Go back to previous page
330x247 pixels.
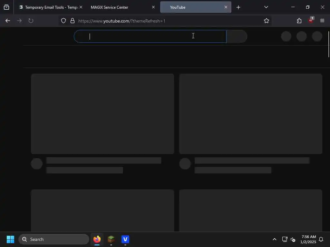point(8,21)
